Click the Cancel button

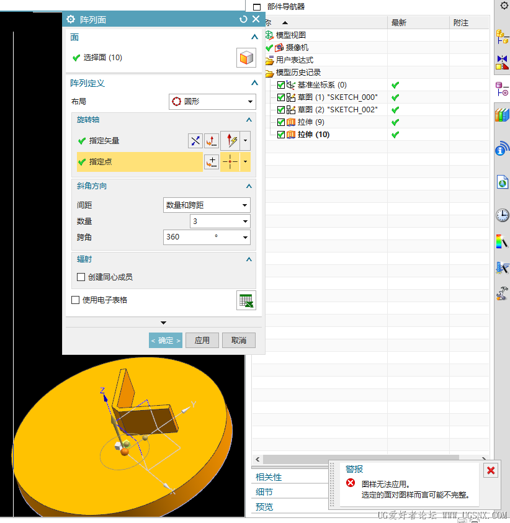click(x=239, y=341)
